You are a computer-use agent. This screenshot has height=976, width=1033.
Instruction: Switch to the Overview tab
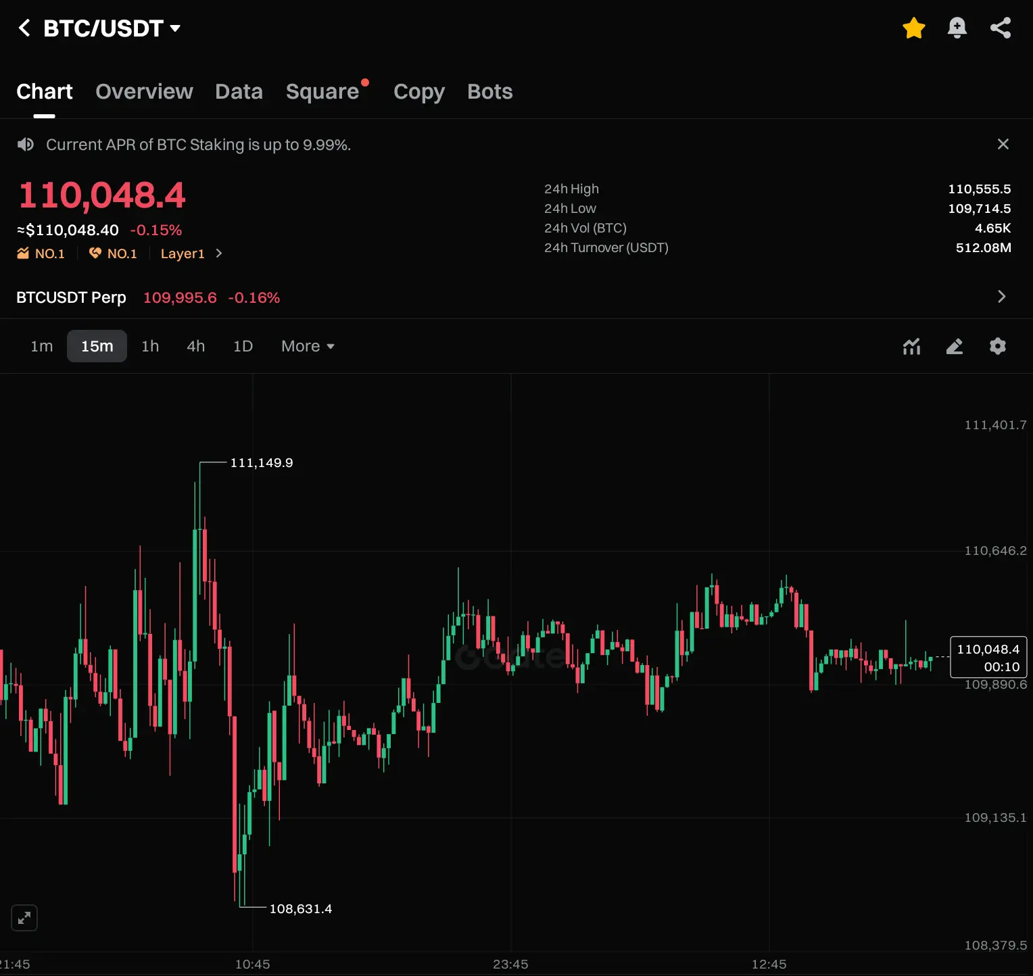(x=144, y=91)
